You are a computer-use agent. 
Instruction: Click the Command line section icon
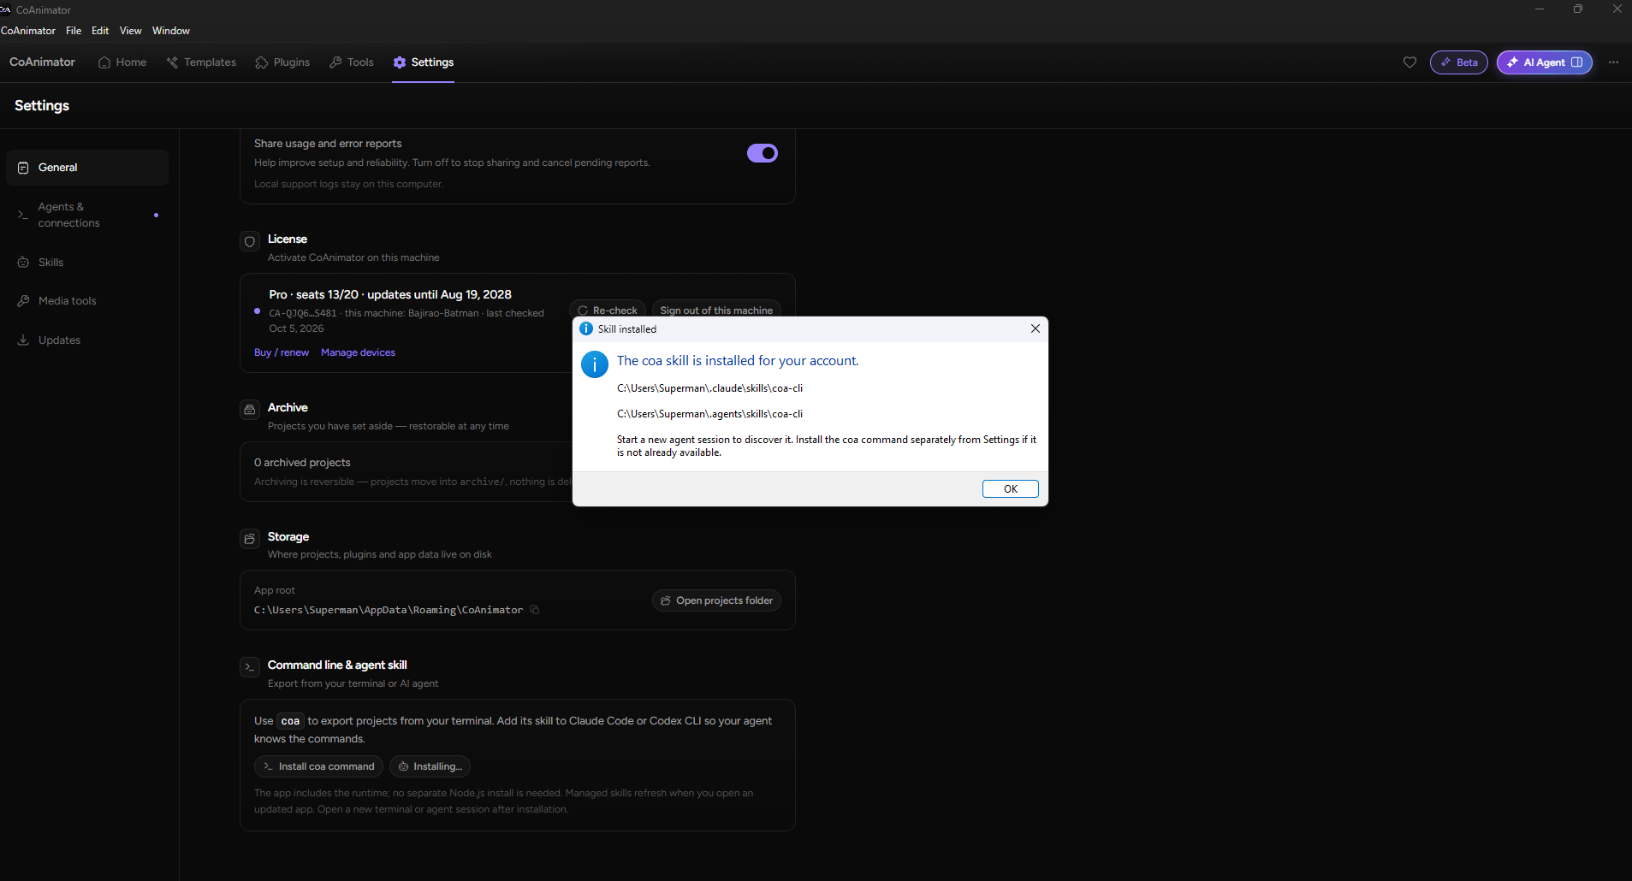tap(250, 667)
